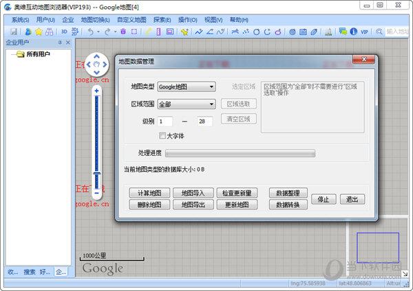Screen dimensions: 413x291
Task: Click the redo arrow toolbar icon
Action: click(x=107, y=32)
